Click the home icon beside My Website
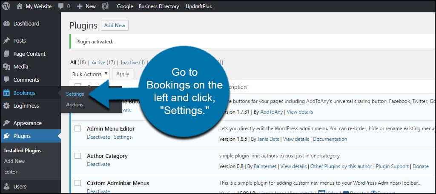 [x=20, y=6]
